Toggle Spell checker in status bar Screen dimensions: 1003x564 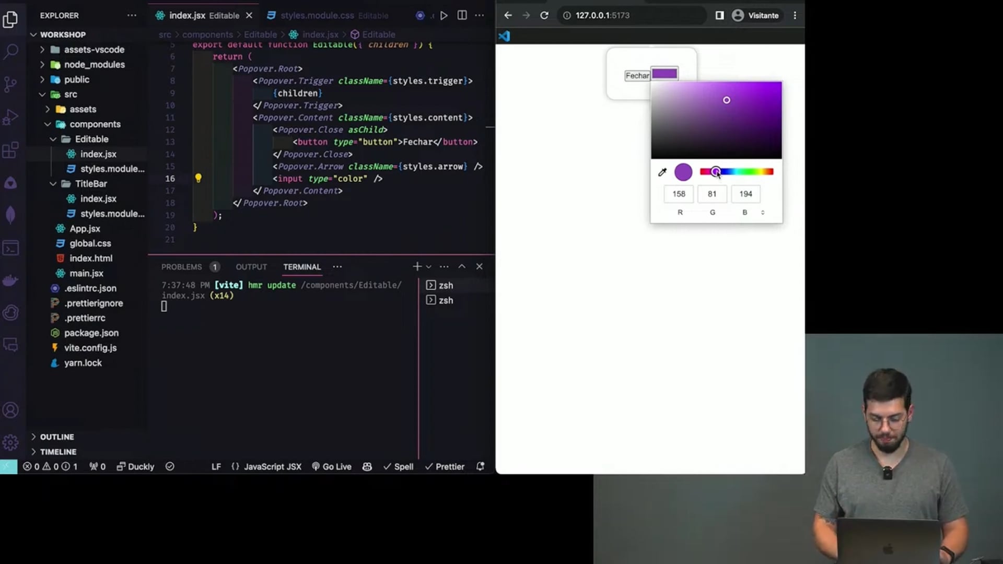click(398, 466)
